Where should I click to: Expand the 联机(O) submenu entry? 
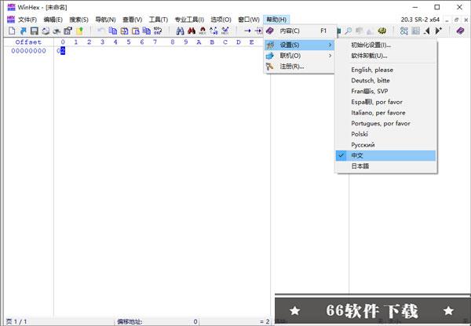[x=300, y=56]
